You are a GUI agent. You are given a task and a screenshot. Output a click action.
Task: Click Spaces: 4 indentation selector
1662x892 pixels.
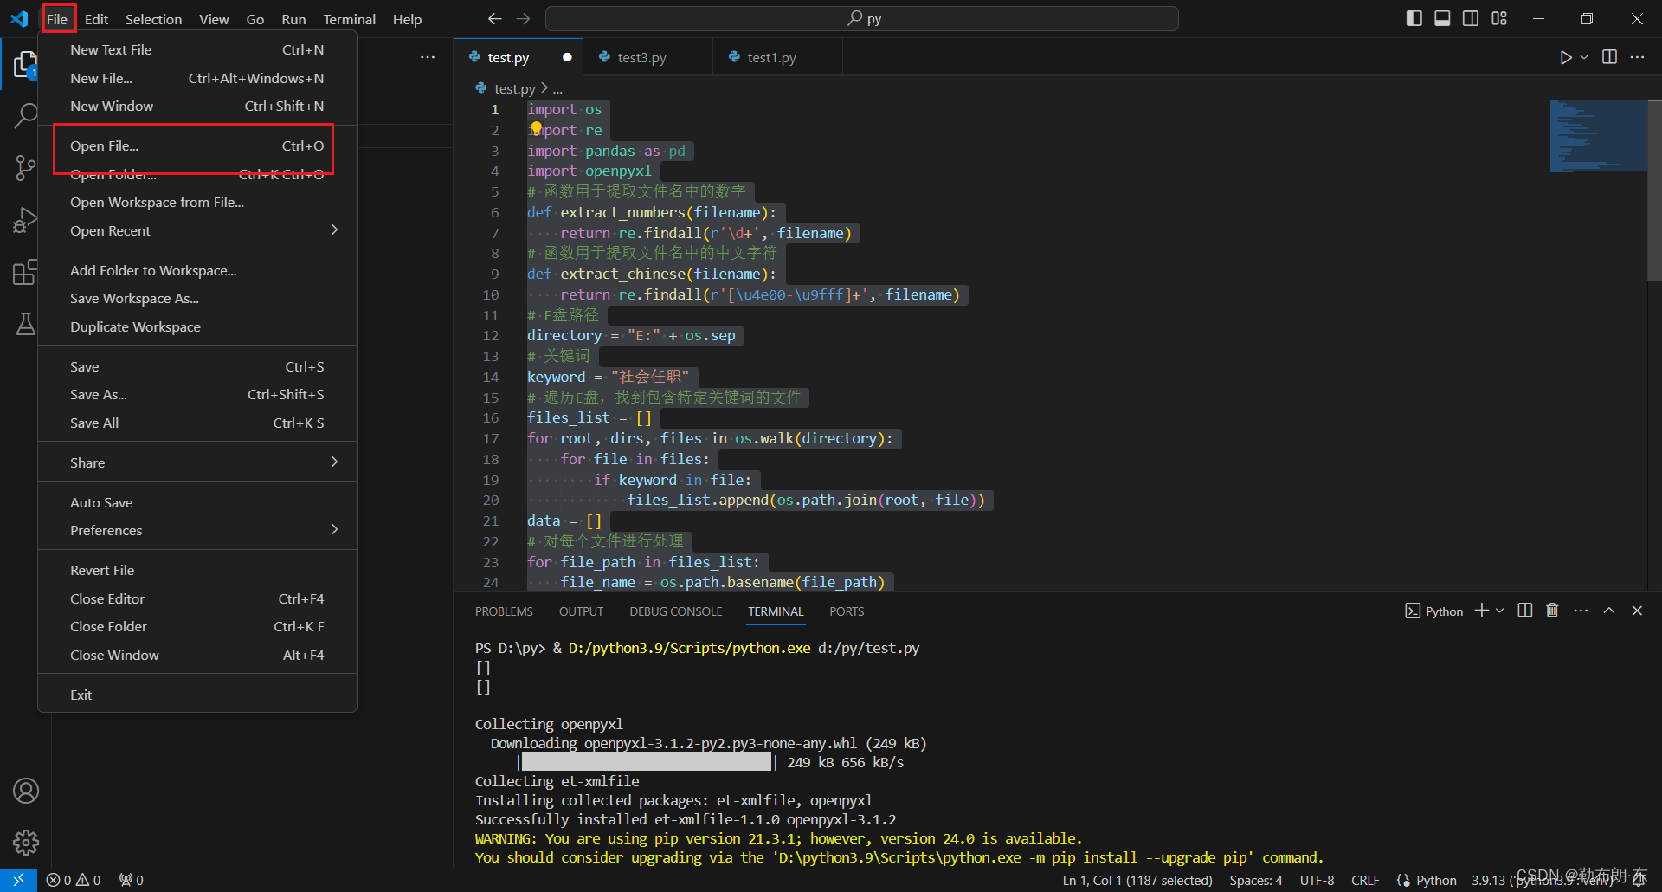(1256, 880)
